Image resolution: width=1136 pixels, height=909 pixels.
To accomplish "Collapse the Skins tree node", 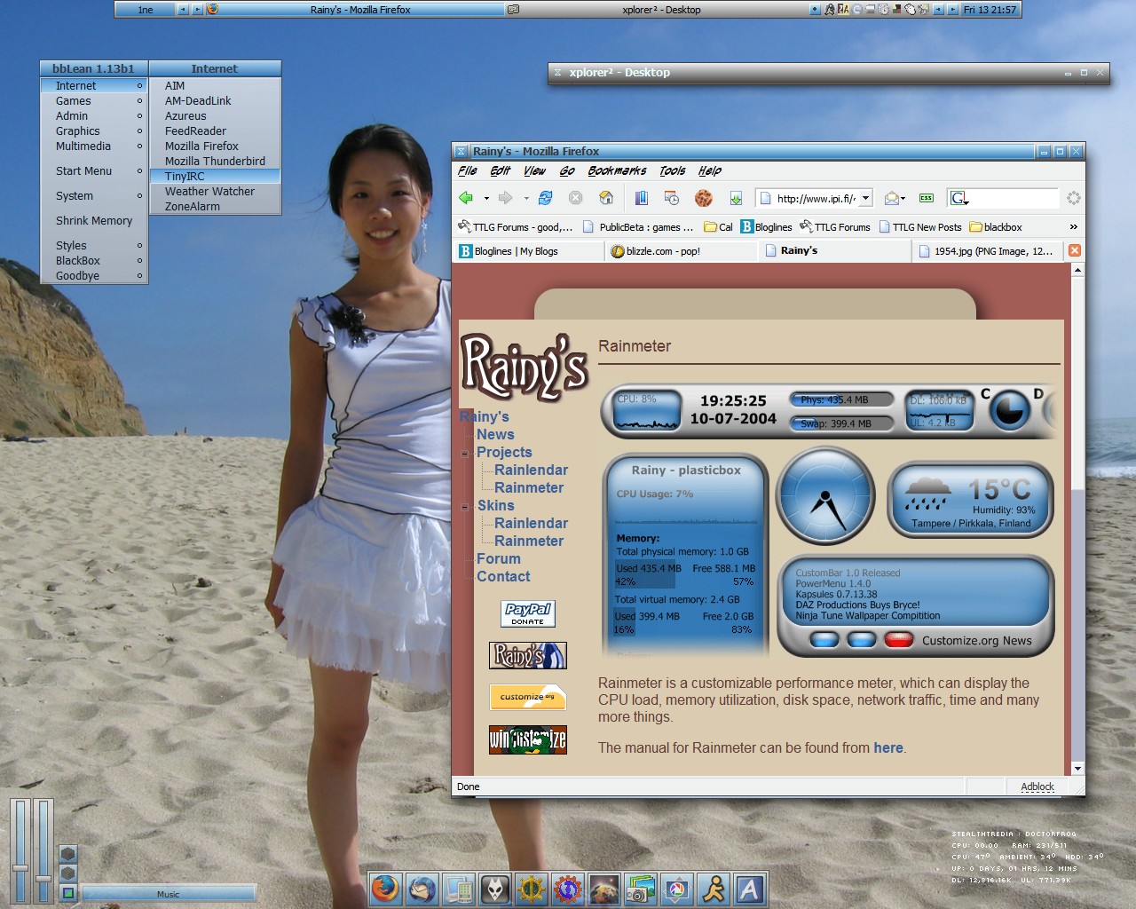I will point(464,507).
